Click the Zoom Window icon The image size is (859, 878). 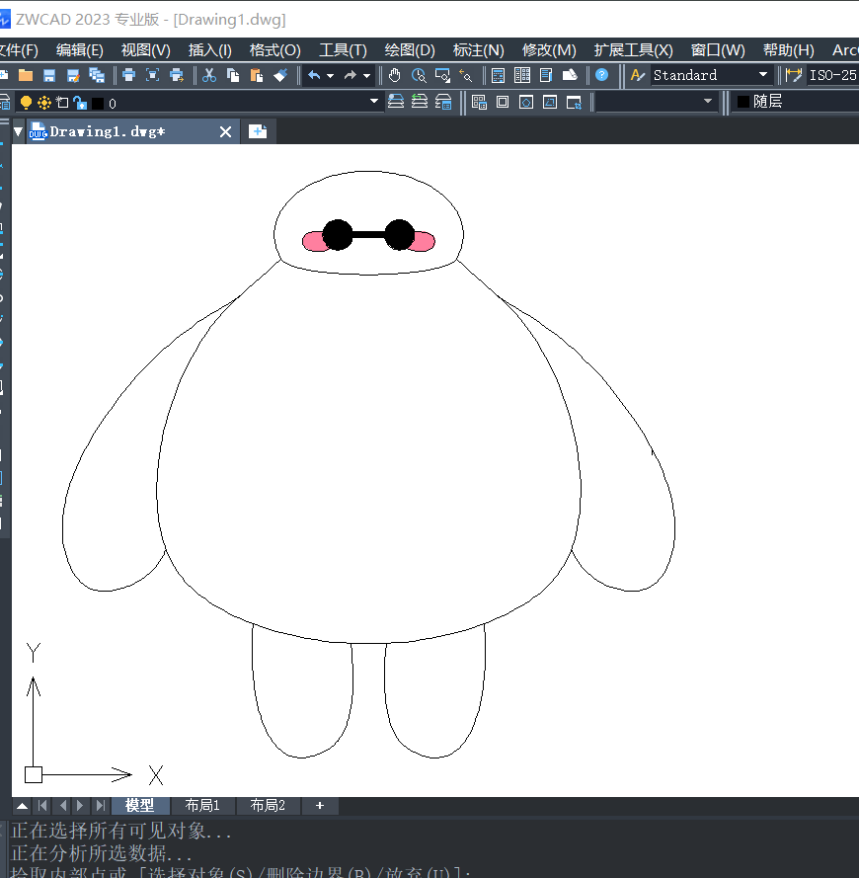[442, 75]
